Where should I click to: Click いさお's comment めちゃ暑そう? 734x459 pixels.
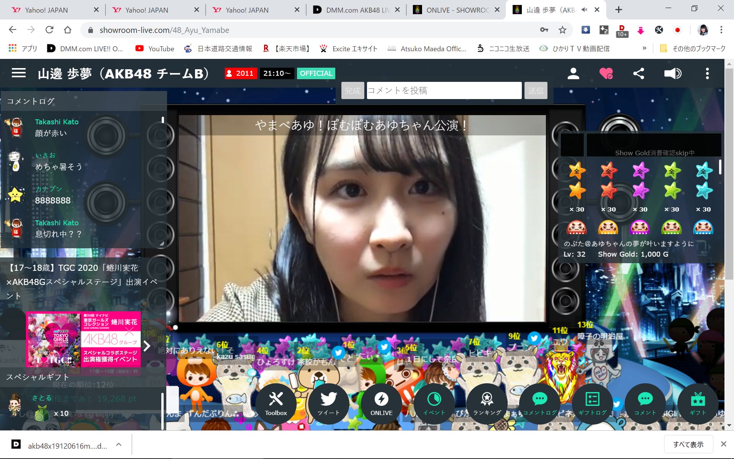pyautogui.click(x=58, y=166)
